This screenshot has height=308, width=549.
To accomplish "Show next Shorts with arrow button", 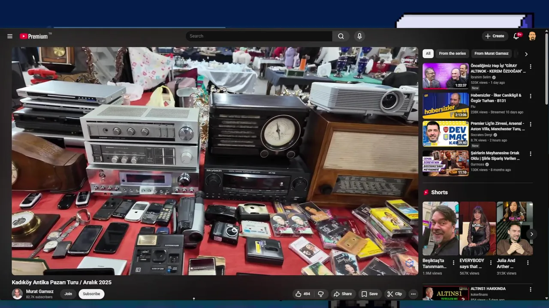I will [x=531, y=234].
